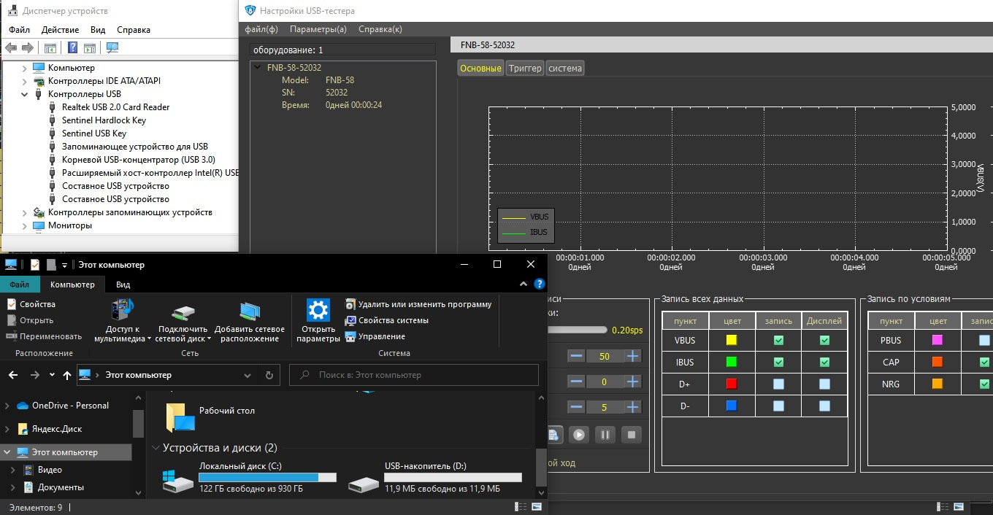Screen dimensions: 993x515
Task: Click the up arrow in Explorer navigation
Action: [x=67, y=375]
